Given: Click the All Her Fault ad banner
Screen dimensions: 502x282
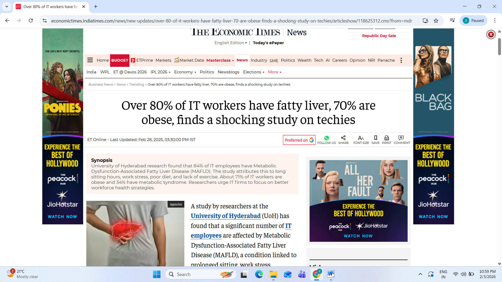Looking at the screenshot, I should tap(358, 201).
